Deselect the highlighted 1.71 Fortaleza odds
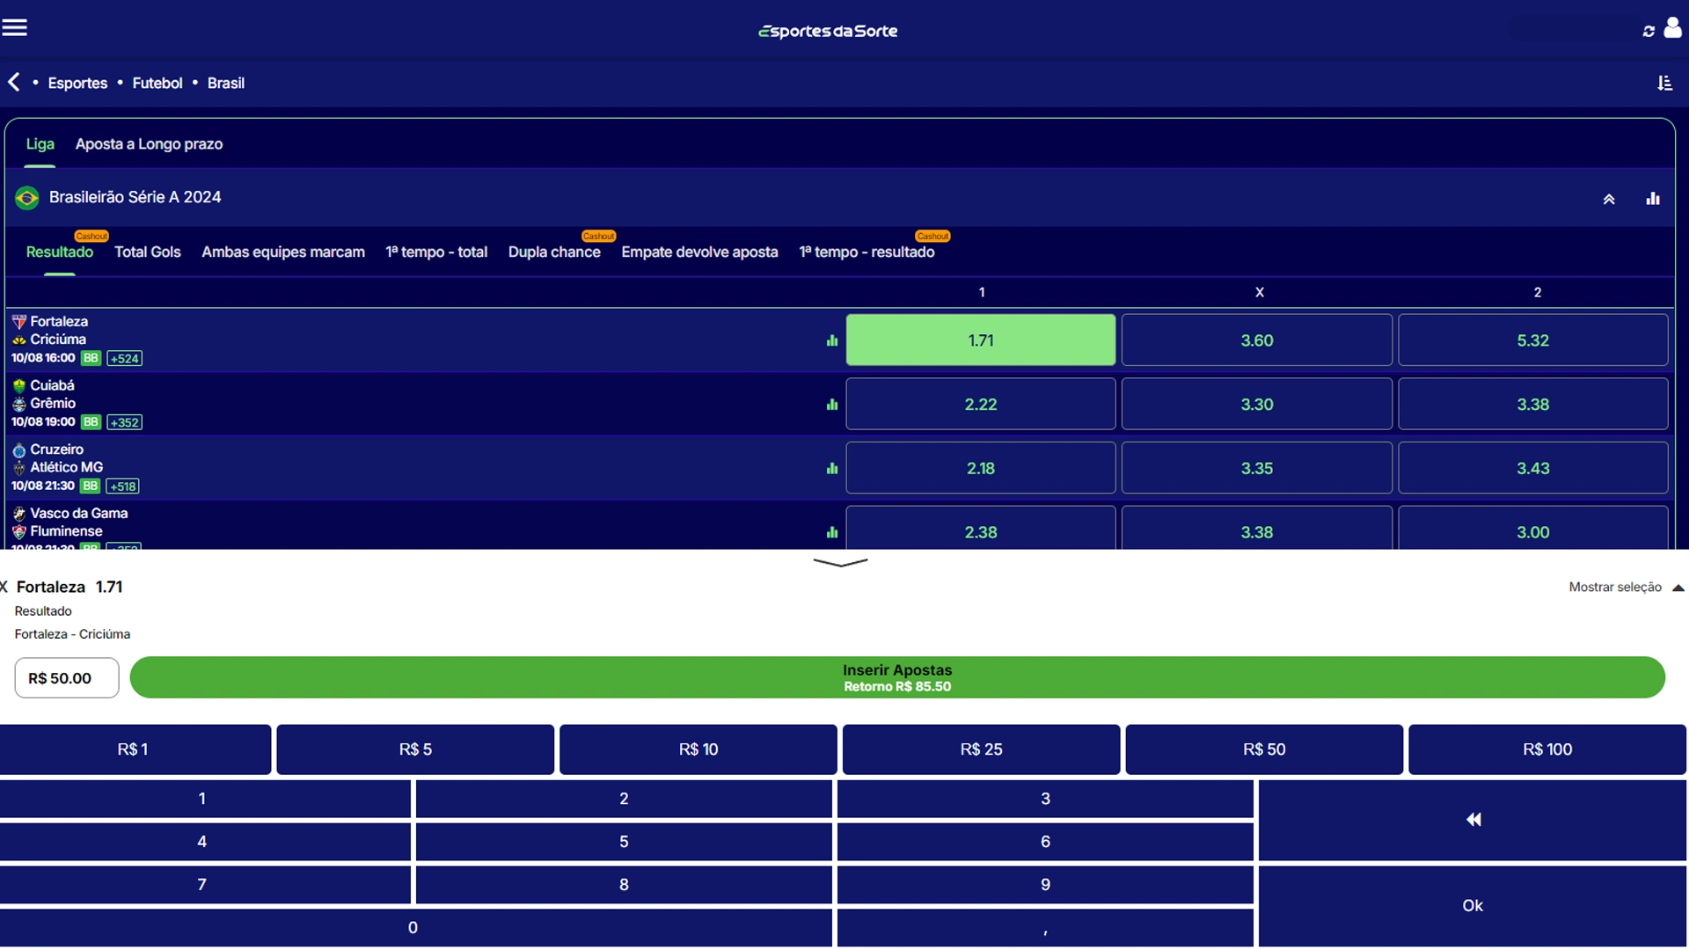 pos(980,340)
